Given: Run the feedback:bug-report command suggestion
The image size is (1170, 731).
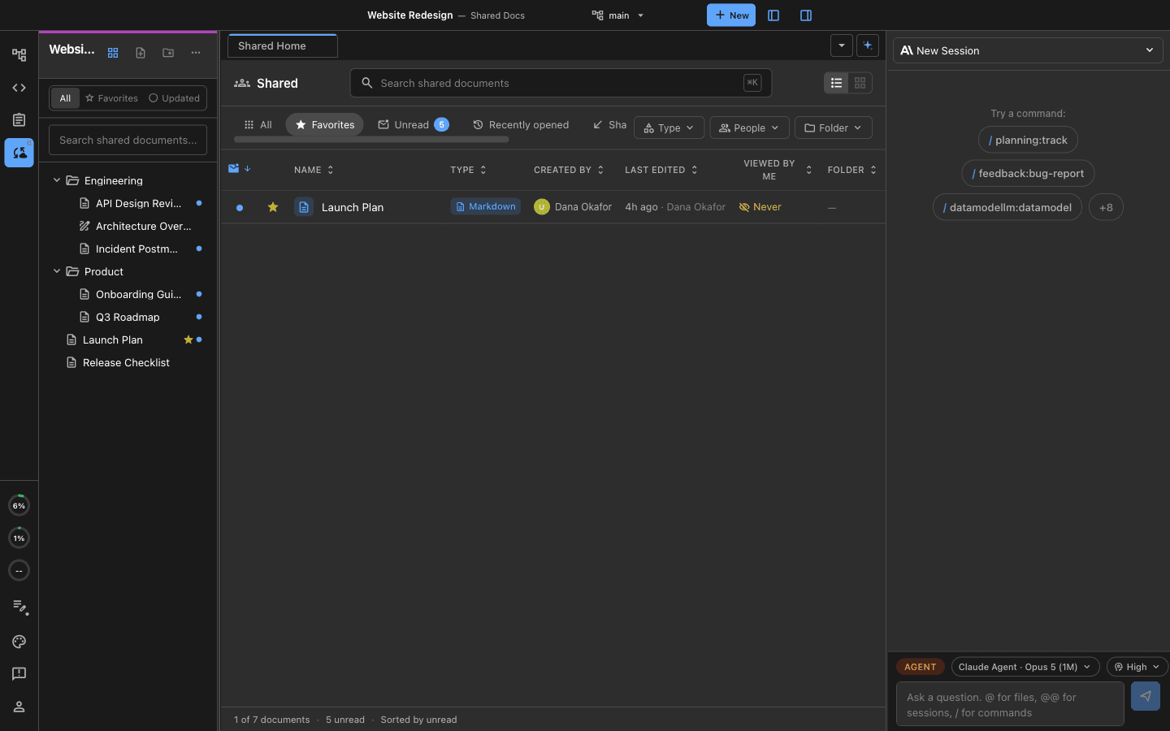Looking at the screenshot, I should [x=1028, y=173].
